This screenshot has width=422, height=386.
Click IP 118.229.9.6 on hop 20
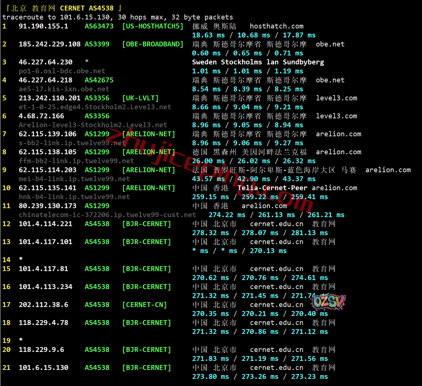[x=41, y=350]
